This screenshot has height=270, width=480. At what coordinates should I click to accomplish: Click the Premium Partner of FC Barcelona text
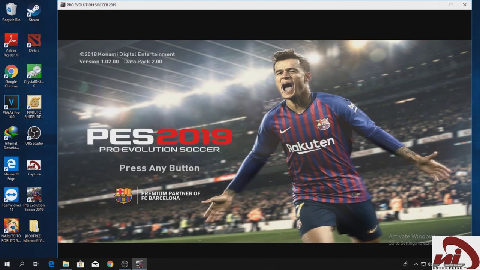coord(171,196)
